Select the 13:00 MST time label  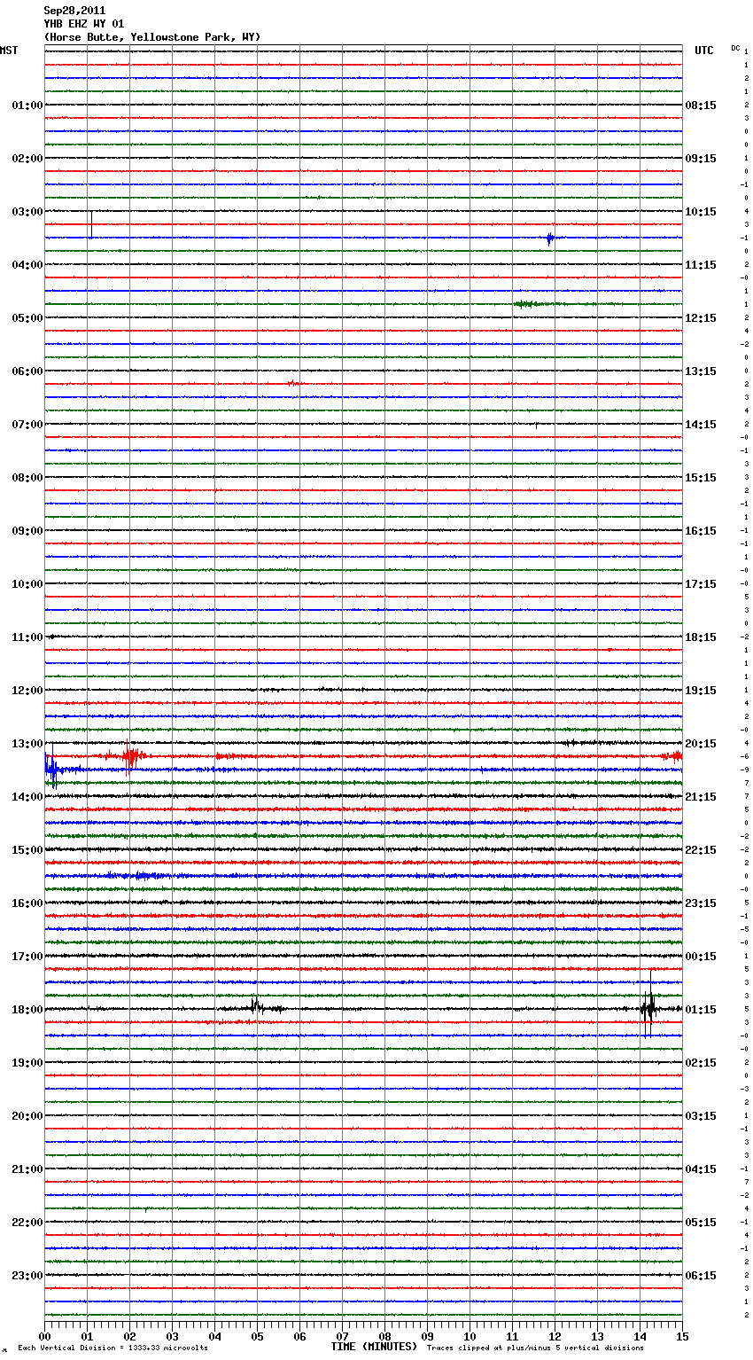click(27, 744)
